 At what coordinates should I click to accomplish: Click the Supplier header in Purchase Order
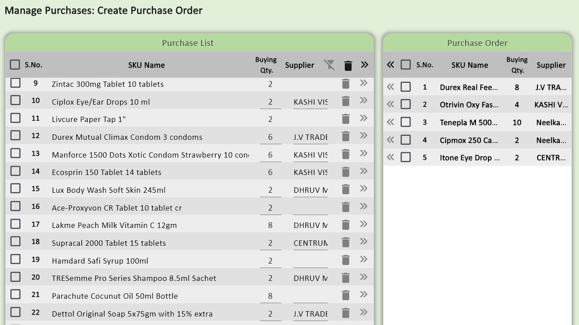[x=551, y=65]
